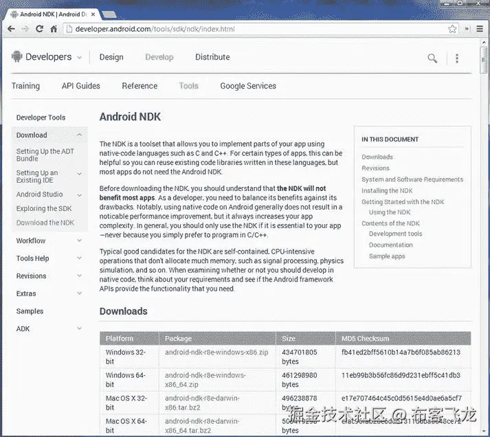Viewport: 490px width, 437px height.
Task: Open site search with the magnifier icon
Action: [x=432, y=58]
